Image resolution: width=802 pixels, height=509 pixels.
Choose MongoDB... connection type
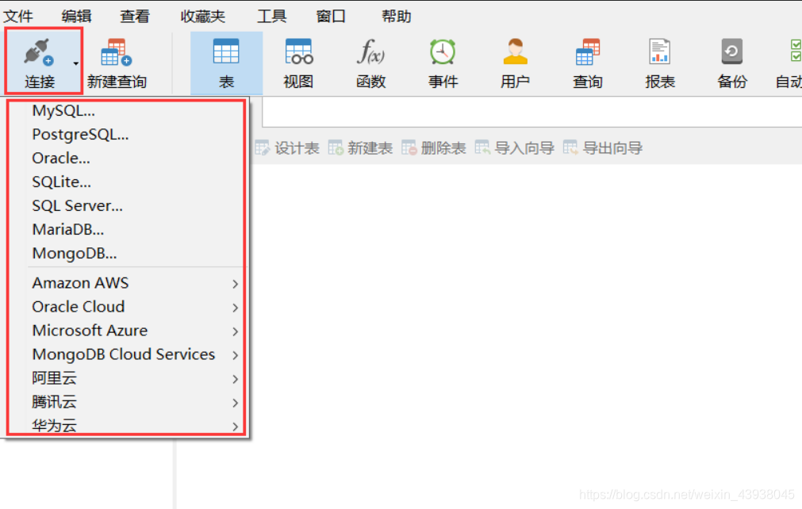[126, 253]
